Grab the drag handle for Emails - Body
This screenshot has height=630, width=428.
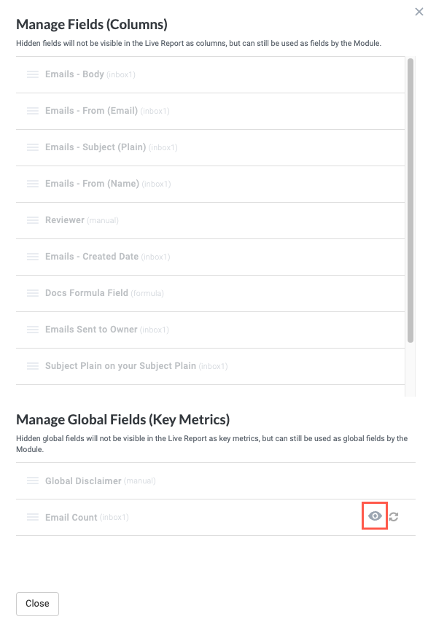click(x=32, y=74)
